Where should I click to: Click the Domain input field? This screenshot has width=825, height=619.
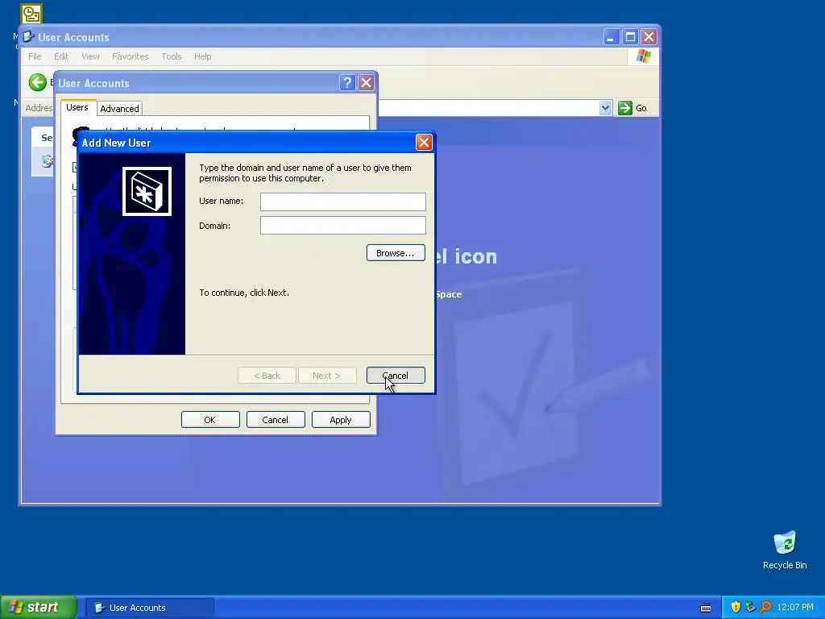click(342, 226)
